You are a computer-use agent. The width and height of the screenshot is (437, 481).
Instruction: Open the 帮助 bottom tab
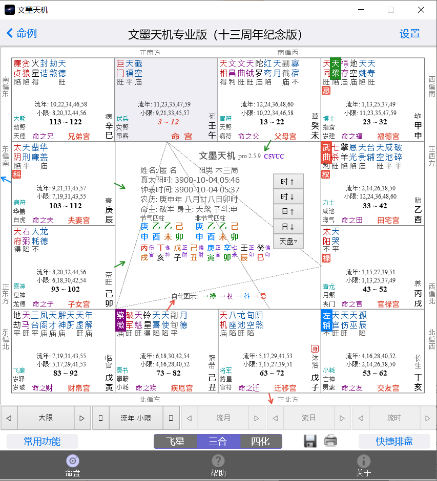[218, 466]
